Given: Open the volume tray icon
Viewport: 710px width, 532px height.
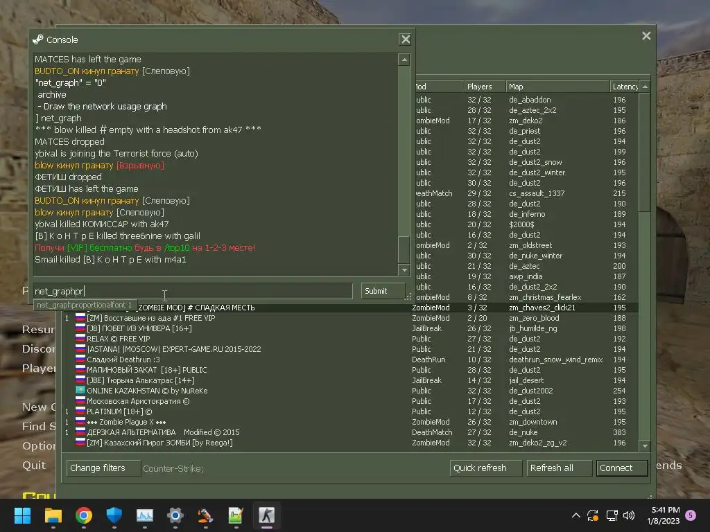Looking at the screenshot, I should click(629, 515).
